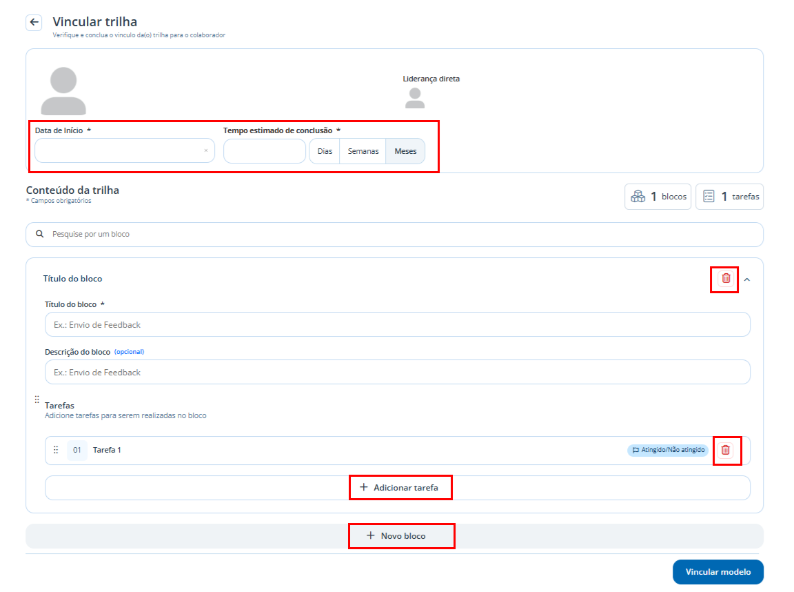The width and height of the screenshot is (794, 592).
Task: Click the Vincular trilha page title
Action: (94, 22)
